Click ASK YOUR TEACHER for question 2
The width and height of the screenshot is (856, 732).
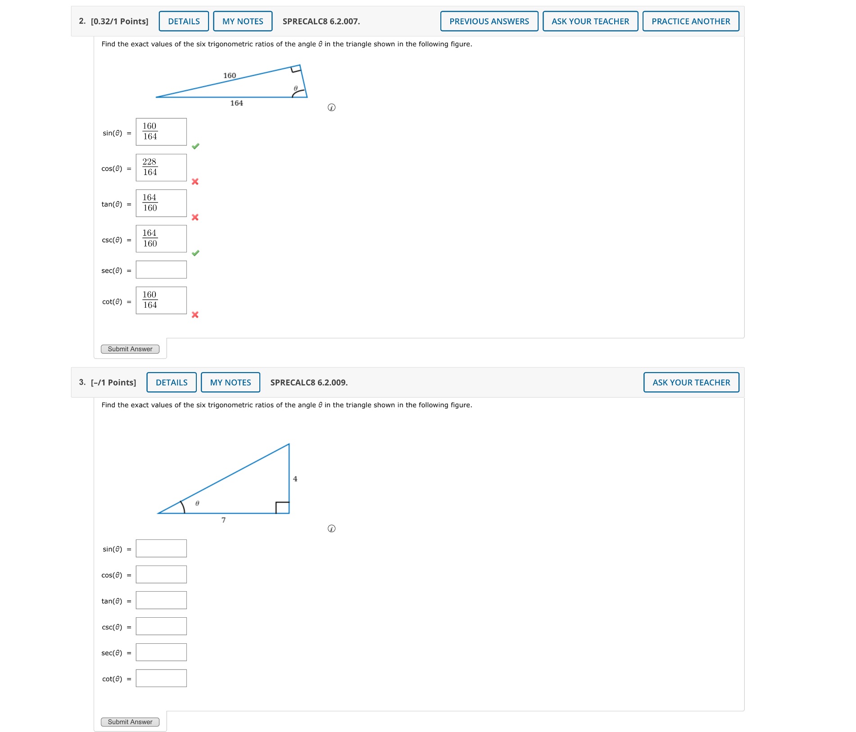tap(590, 21)
